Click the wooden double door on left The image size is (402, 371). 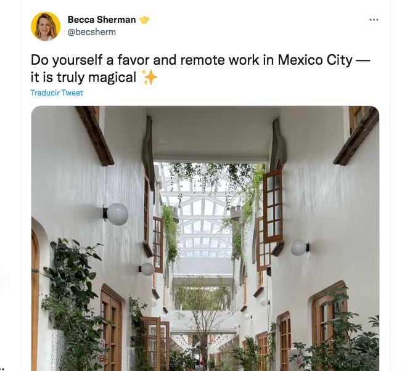tap(111, 329)
